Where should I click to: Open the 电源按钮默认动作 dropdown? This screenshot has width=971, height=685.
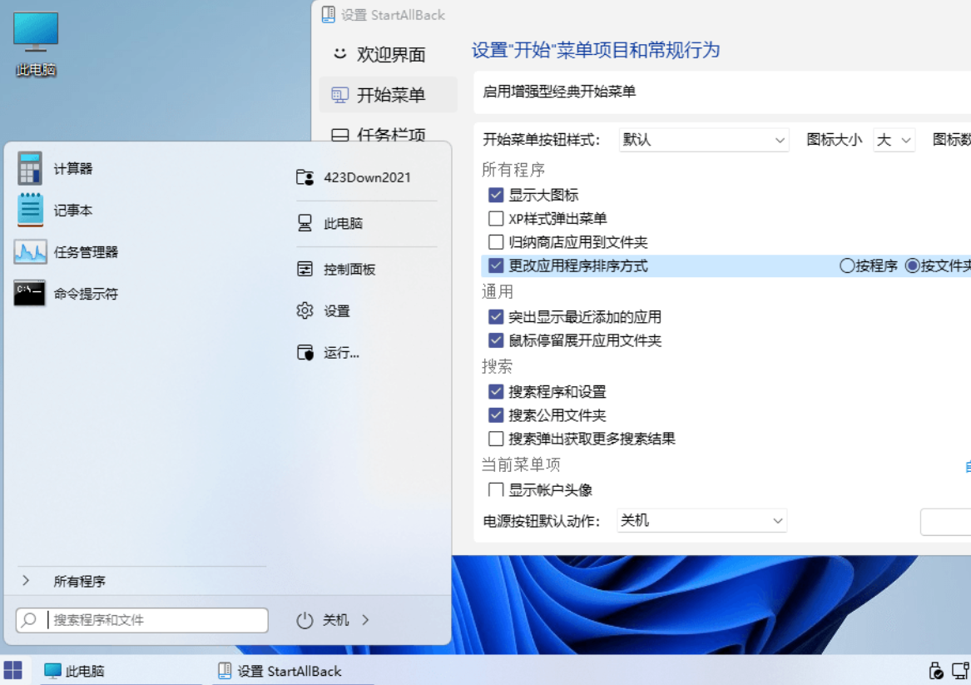tap(701, 520)
